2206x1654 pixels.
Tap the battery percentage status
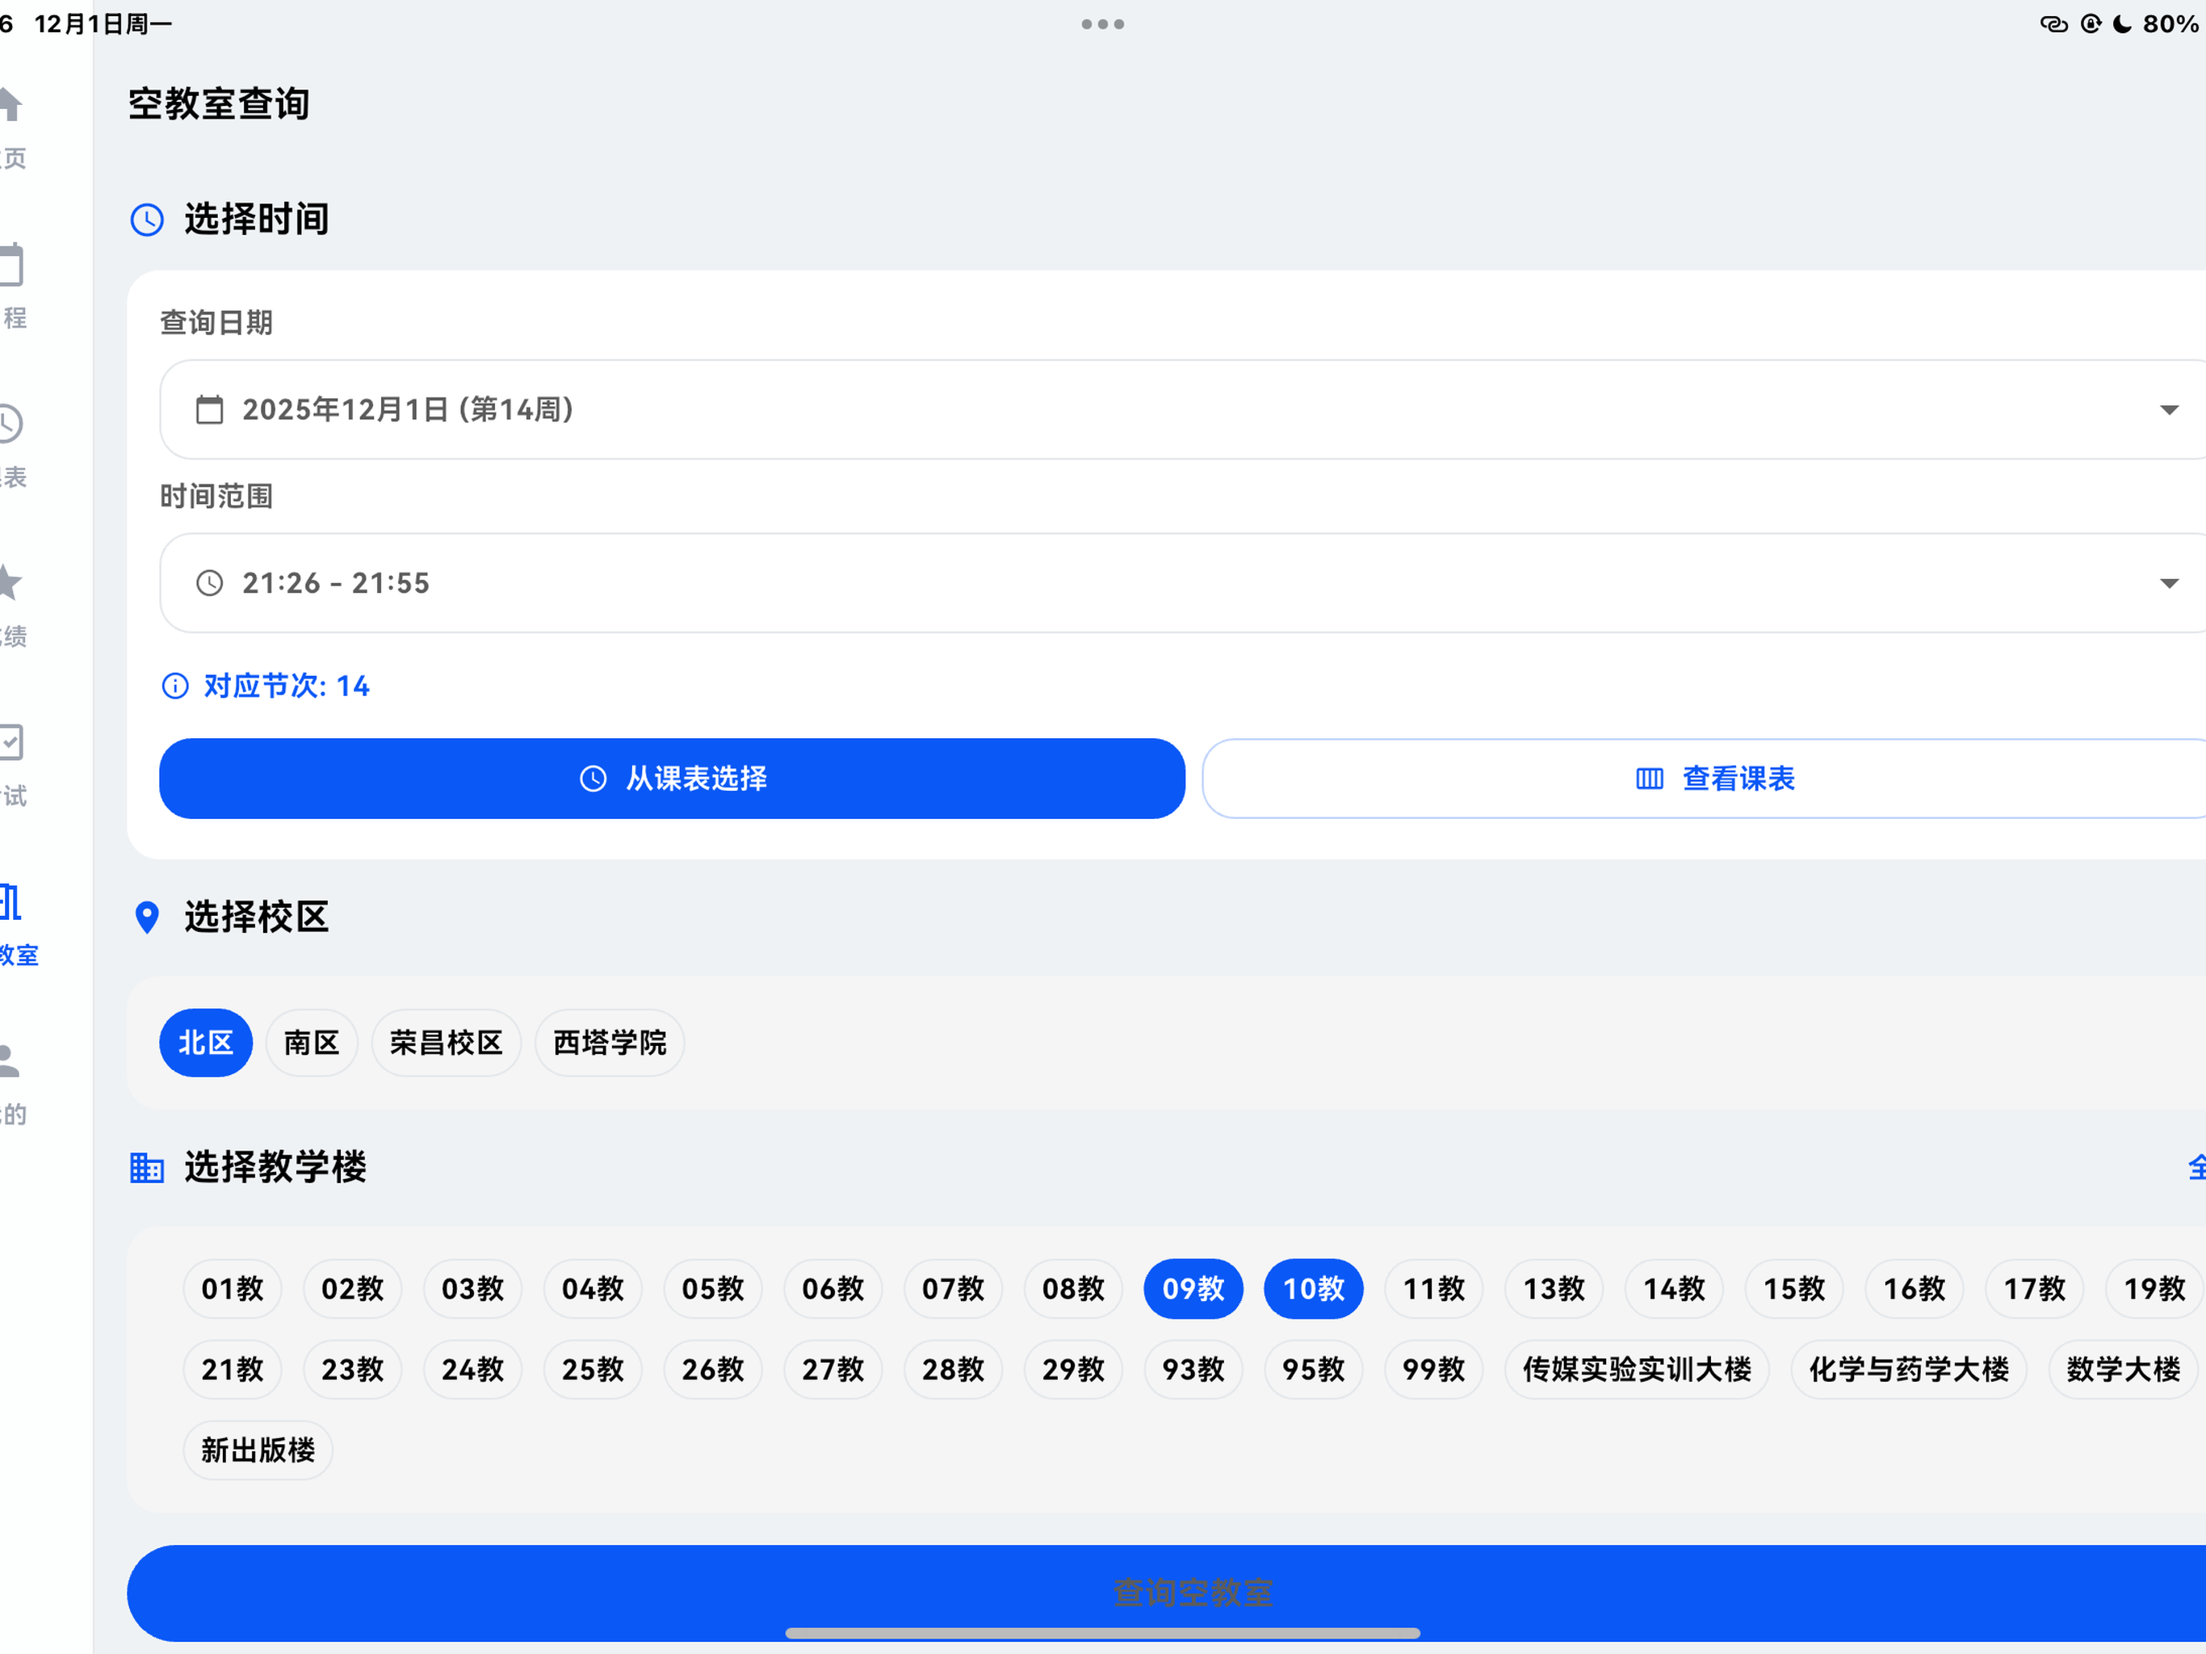(2172, 24)
